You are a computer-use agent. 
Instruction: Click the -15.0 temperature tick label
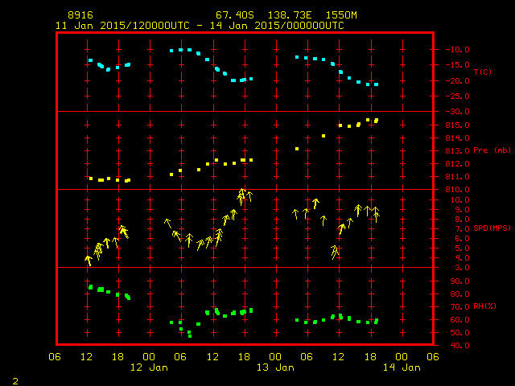pos(458,65)
